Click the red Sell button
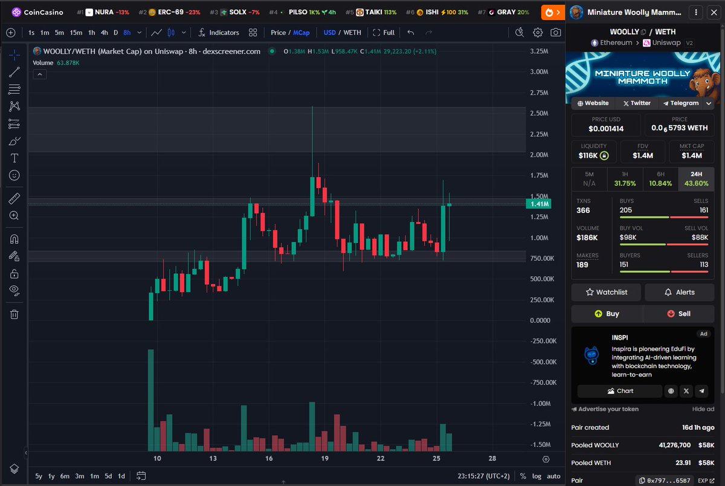Viewport: 725px width, 486px height. [x=679, y=314]
